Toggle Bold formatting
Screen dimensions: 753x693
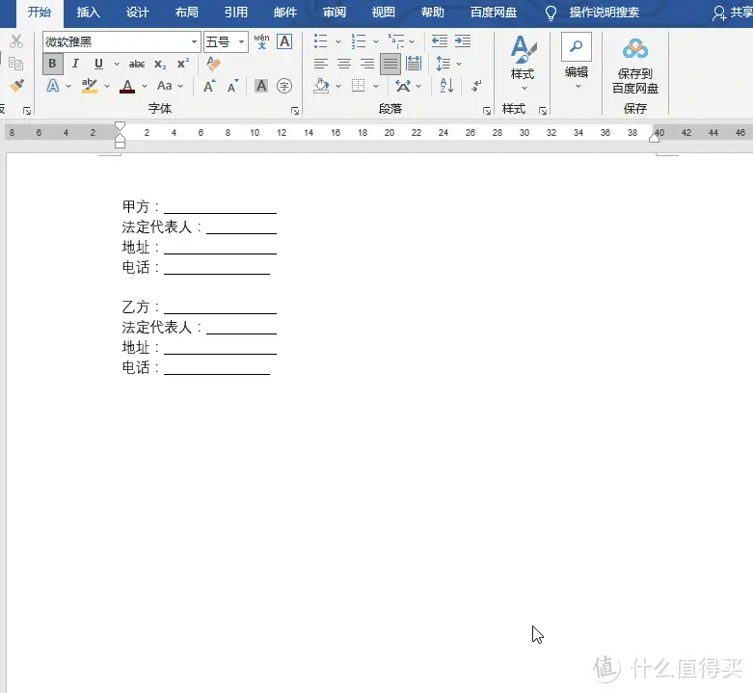pos(52,64)
